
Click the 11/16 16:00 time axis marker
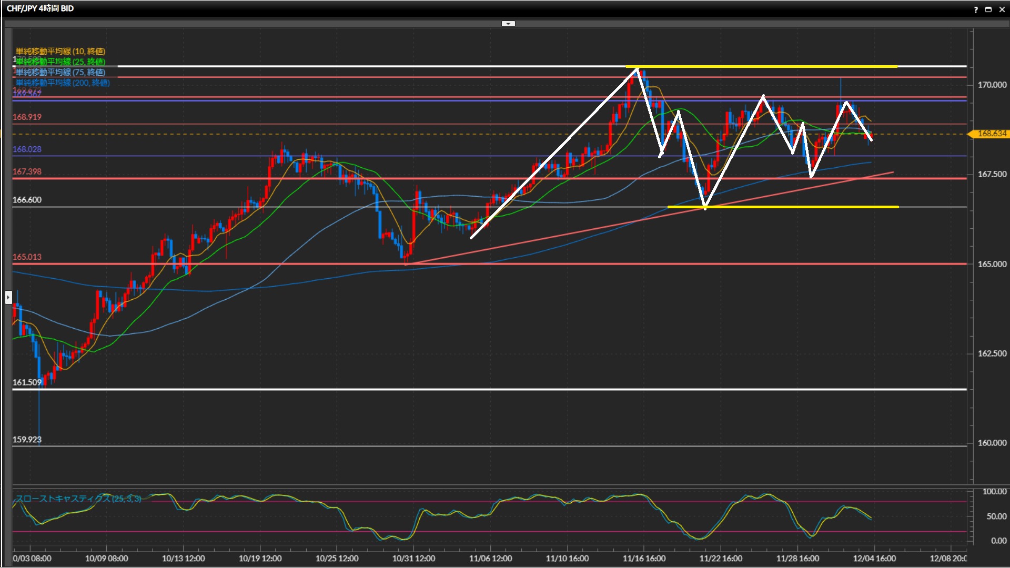644,559
